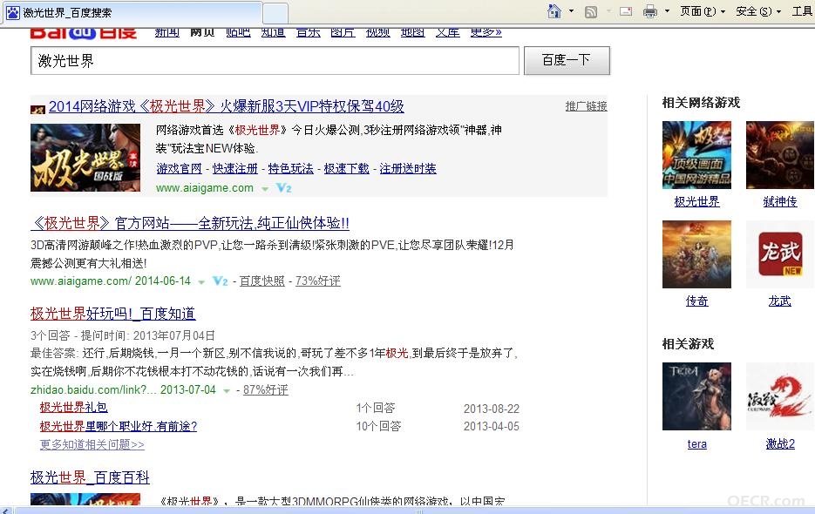The height and width of the screenshot is (514, 815).
Task: Click the small favicon before the ad title
Action: (38, 109)
